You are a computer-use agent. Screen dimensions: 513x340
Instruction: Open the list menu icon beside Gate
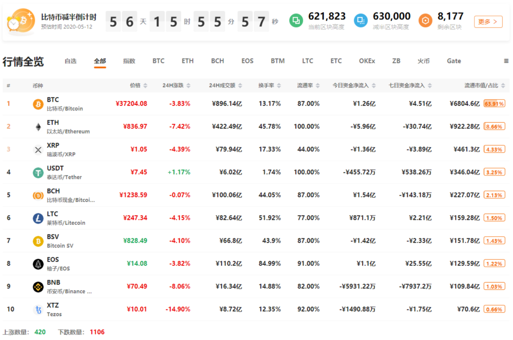click(x=506, y=61)
